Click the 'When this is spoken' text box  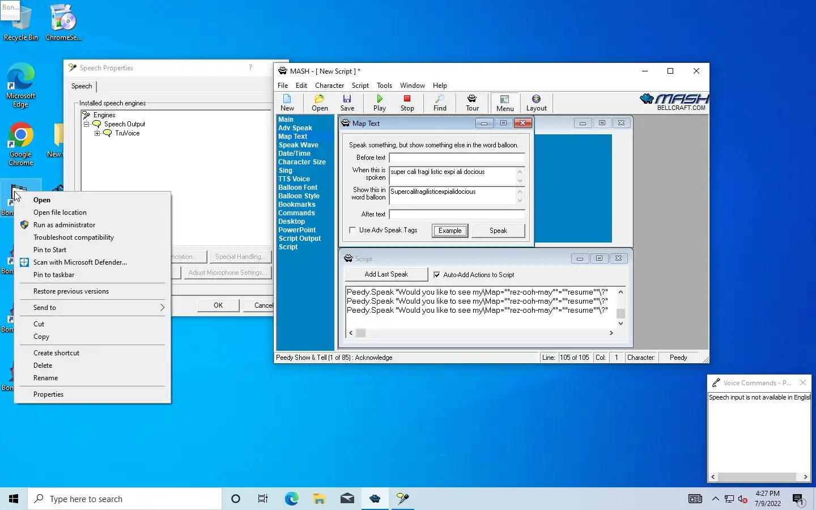452,176
